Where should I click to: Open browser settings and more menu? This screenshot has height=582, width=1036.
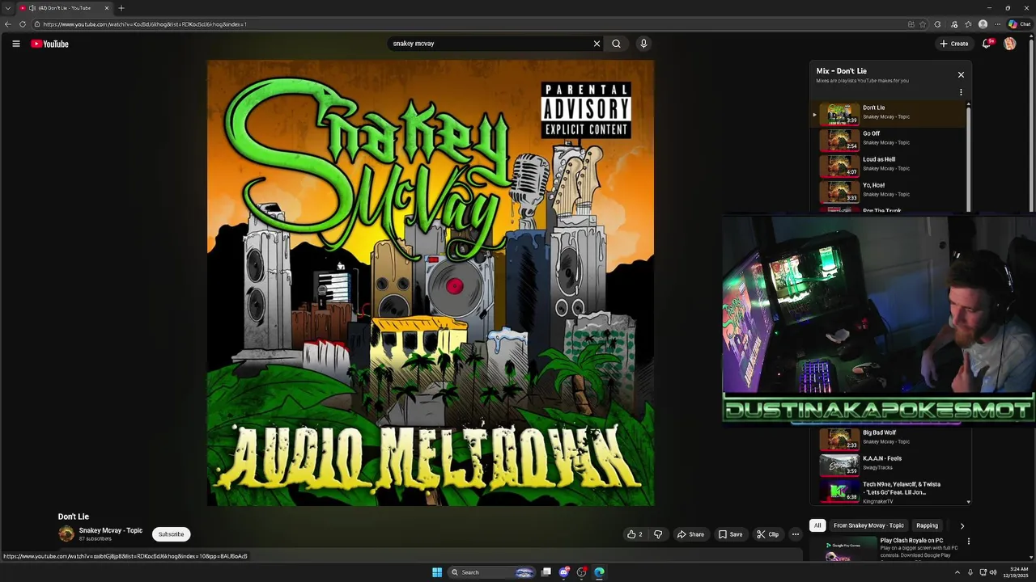coord(997,24)
